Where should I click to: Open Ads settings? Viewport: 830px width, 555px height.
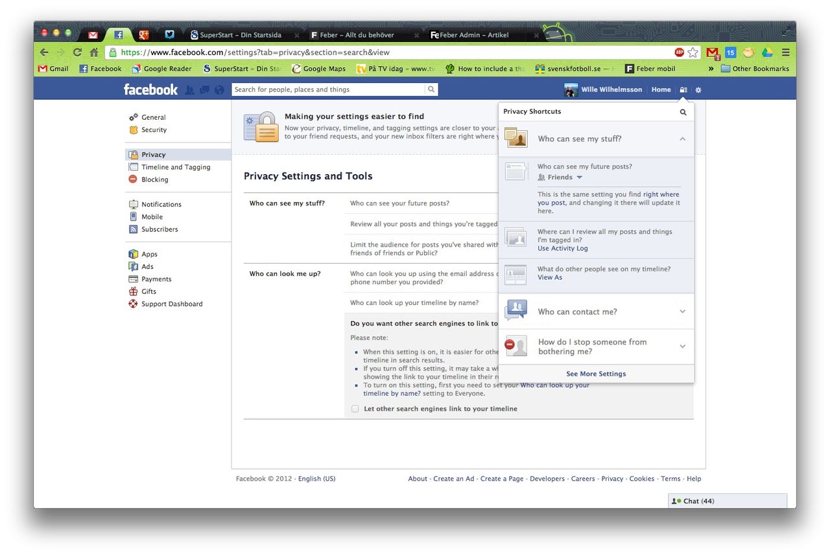tap(148, 267)
